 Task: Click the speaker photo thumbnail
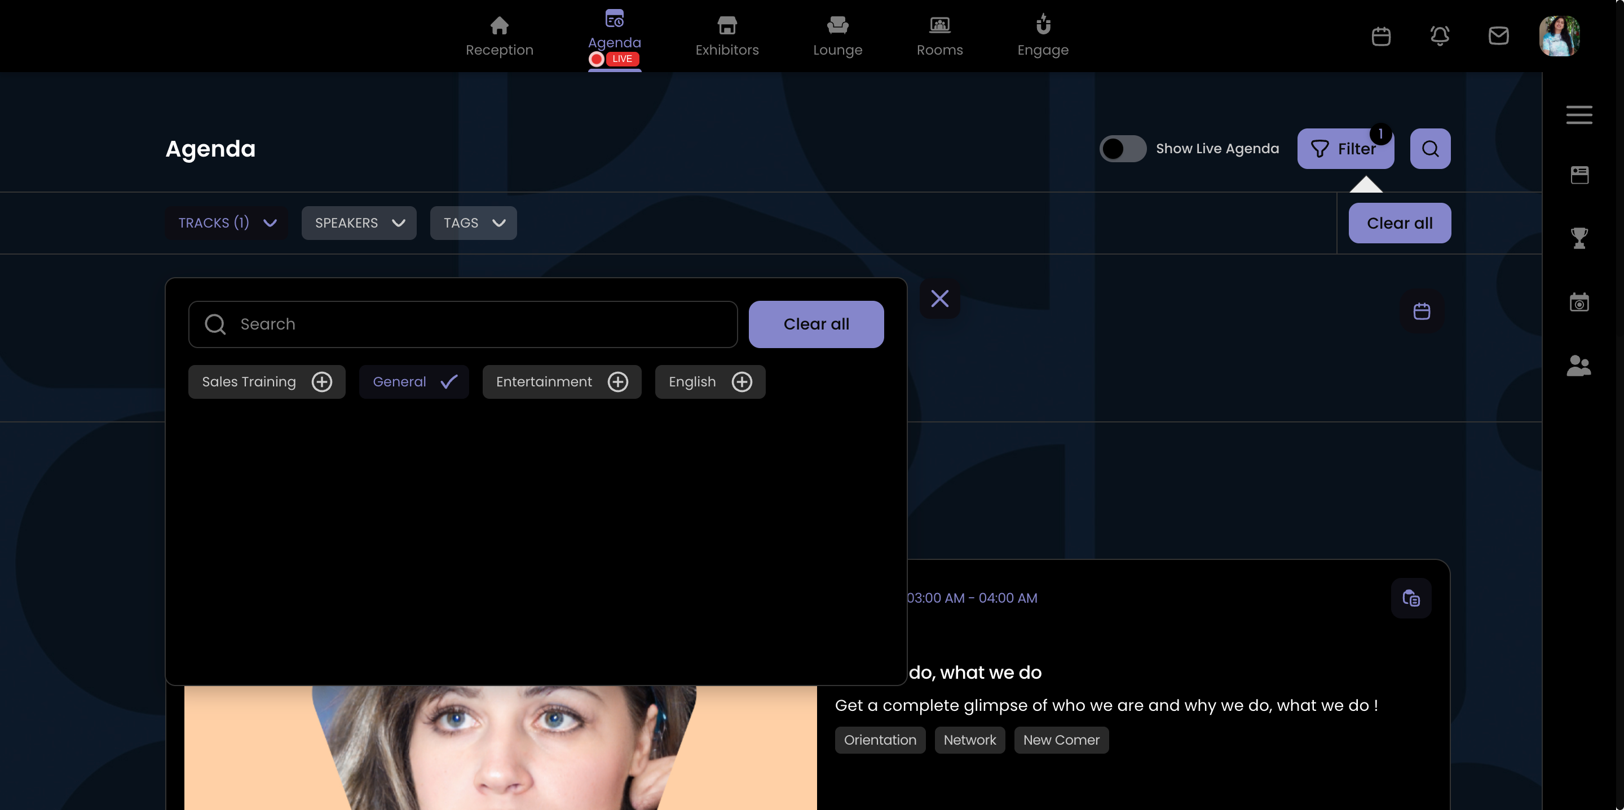pyautogui.click(x=501, y=747)
